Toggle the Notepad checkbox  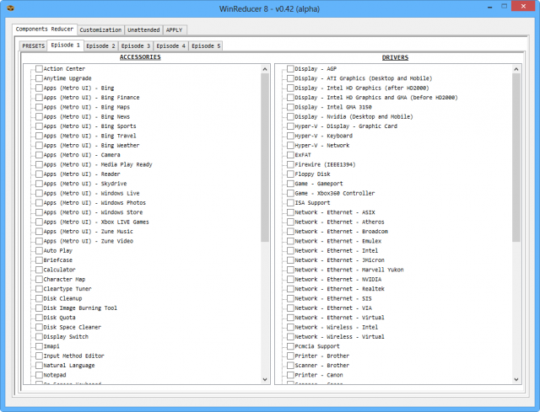pos(39,375)
